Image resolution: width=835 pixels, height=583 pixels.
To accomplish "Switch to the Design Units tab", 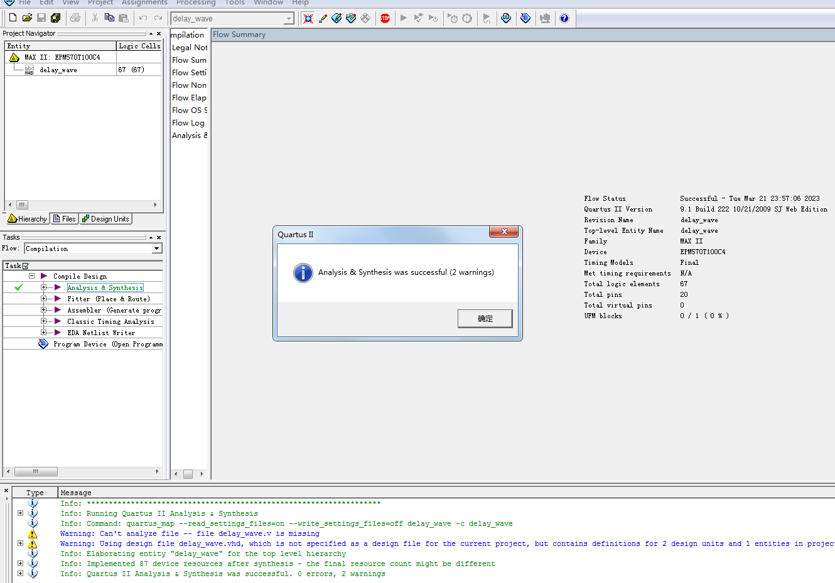I will click(105, 219).
